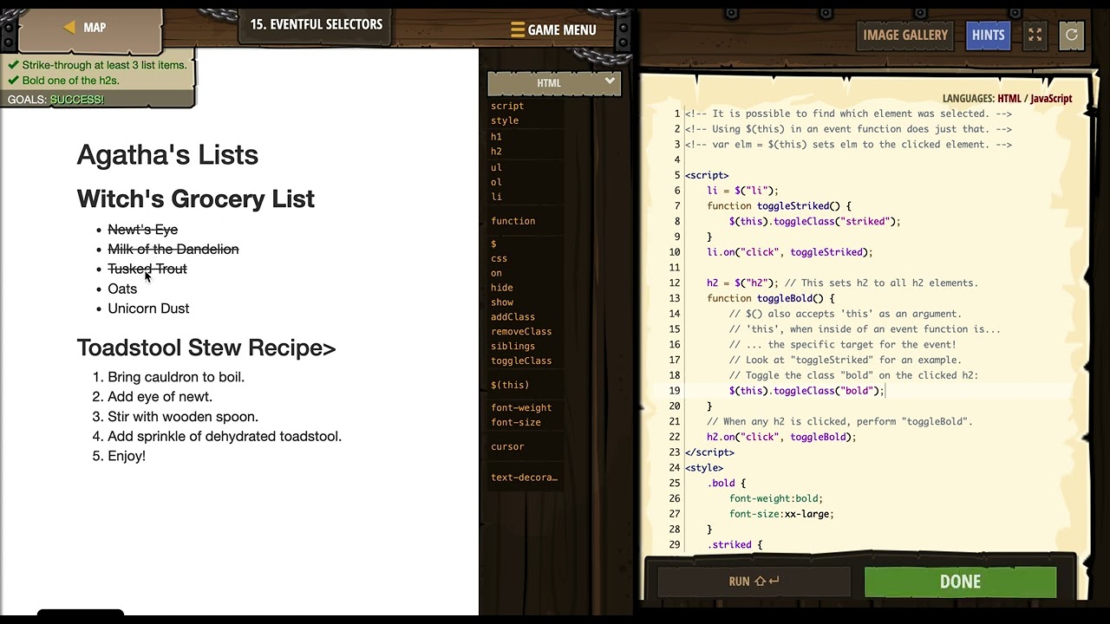The width and height of the screenshot is (1110, 624).
Task: Click 'Milk of the Dandelion' list item
Action: (x=173, y=250)
